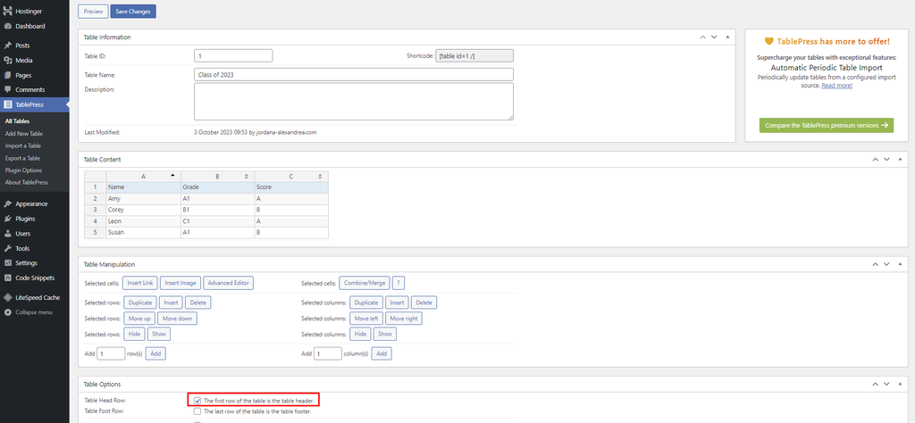Open the TablePress sidebar icon
The width and height of the screenshot is (915, 423).
[7, 105]
